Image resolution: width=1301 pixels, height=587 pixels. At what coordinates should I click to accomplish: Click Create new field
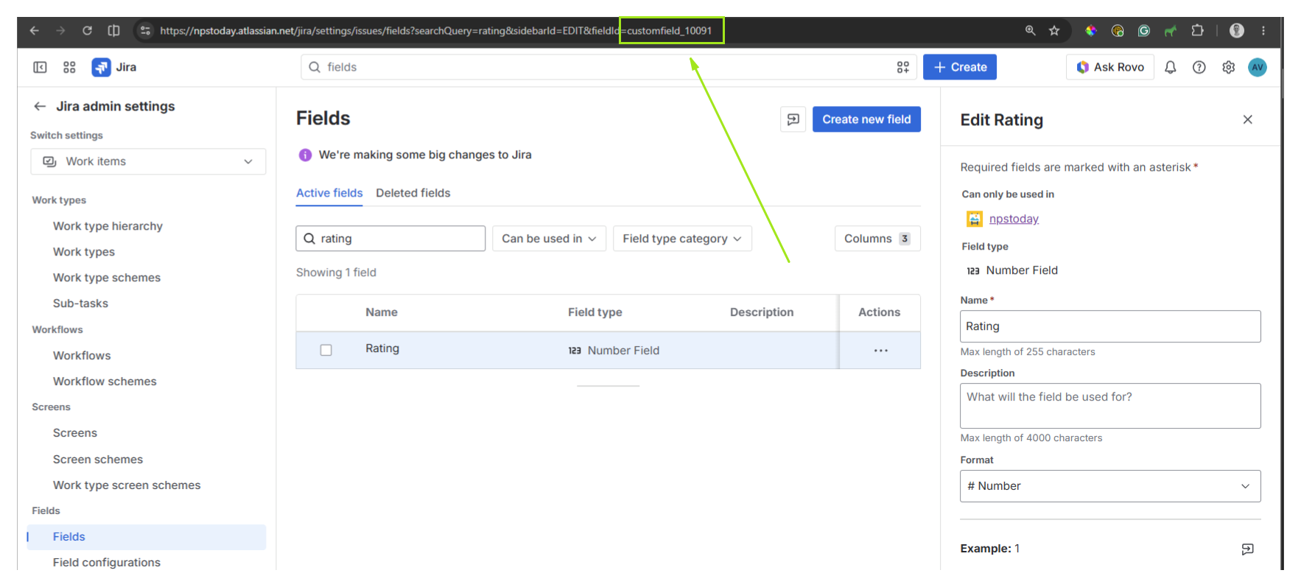point(866,119)
